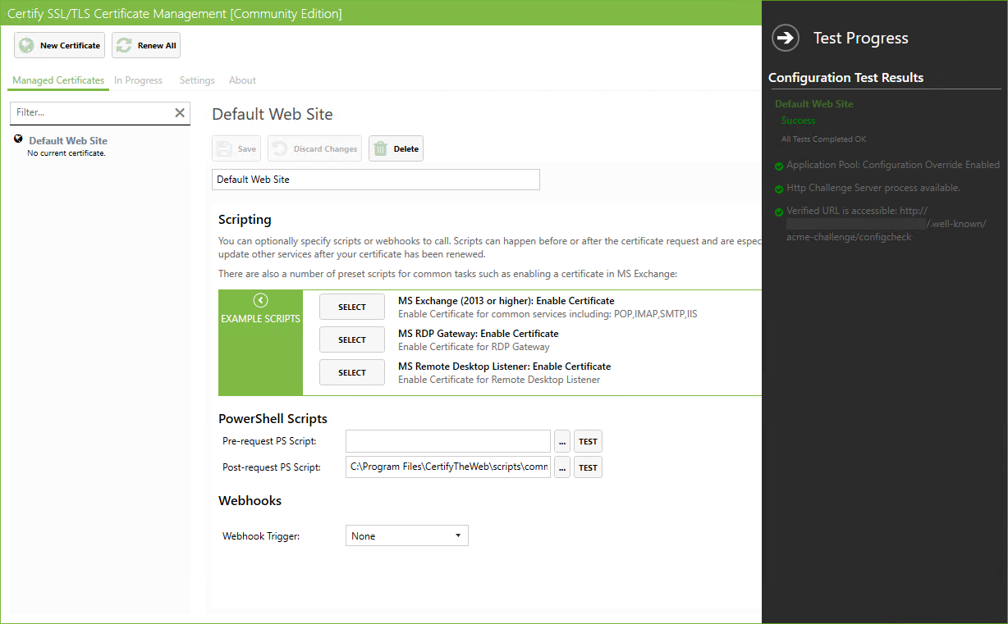Screen dimensions: 1008x624
Task: Click the 'Success' result text
Action: tap(799, 121)
